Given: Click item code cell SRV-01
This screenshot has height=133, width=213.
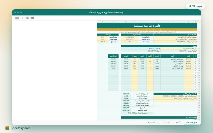Looking at the screenshot, I should coord(189,59).
